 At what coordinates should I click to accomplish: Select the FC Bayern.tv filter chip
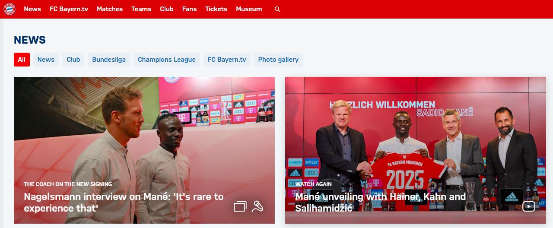point(227,60)
